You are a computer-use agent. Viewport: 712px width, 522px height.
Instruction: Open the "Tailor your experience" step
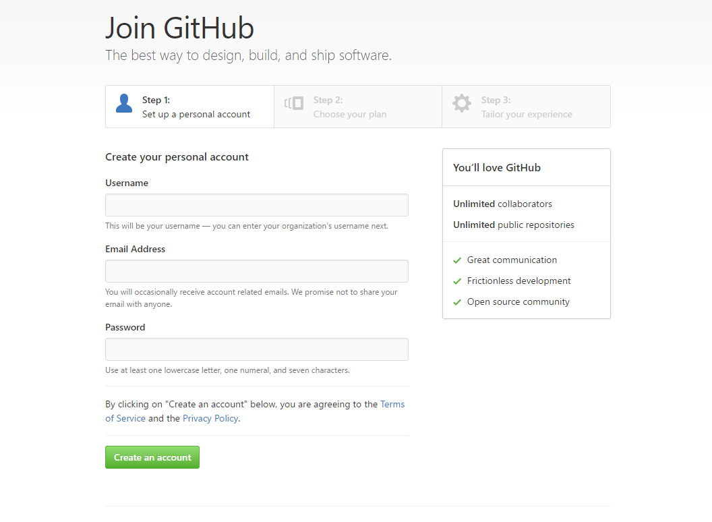[527, 114]
